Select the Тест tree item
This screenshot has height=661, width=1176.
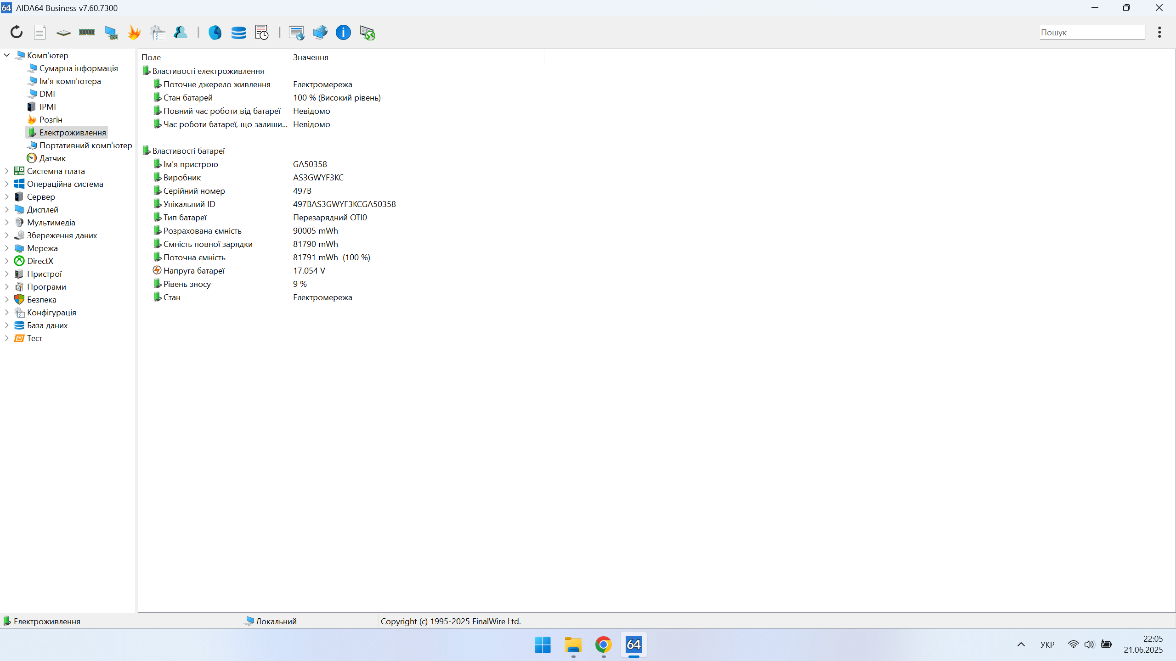34,338
